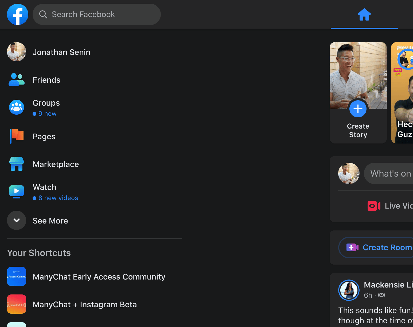Click the search magnifier icon
This screenshot has height=327, width=413.
(43, 14)
